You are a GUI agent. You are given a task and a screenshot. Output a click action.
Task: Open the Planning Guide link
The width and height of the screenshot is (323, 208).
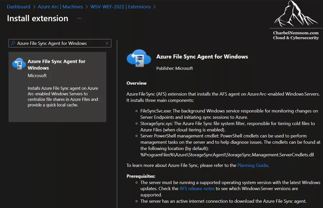click(253, 165)
